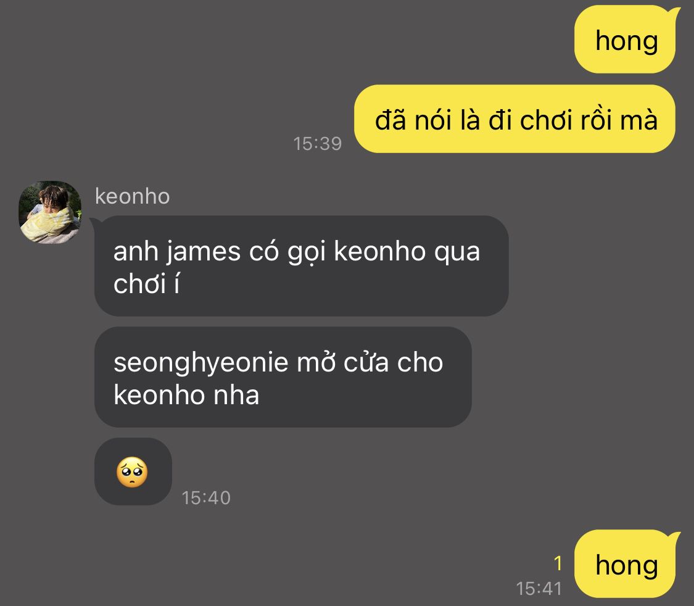
Task: Click the word "cửa" in keonho's message
Action: coord(366,363)
